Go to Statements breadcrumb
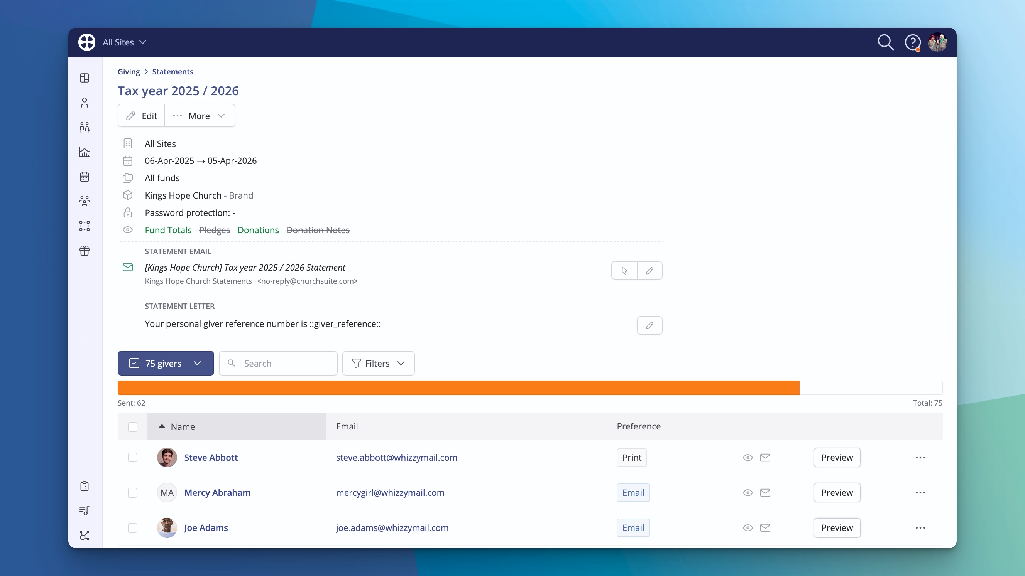The image size is (1025, 576). tap(172, 72)
